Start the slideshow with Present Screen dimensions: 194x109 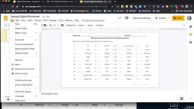point(161,18)
